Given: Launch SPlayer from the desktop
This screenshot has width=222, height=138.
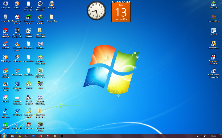Looking at the screenshot, I should point(17,5).
